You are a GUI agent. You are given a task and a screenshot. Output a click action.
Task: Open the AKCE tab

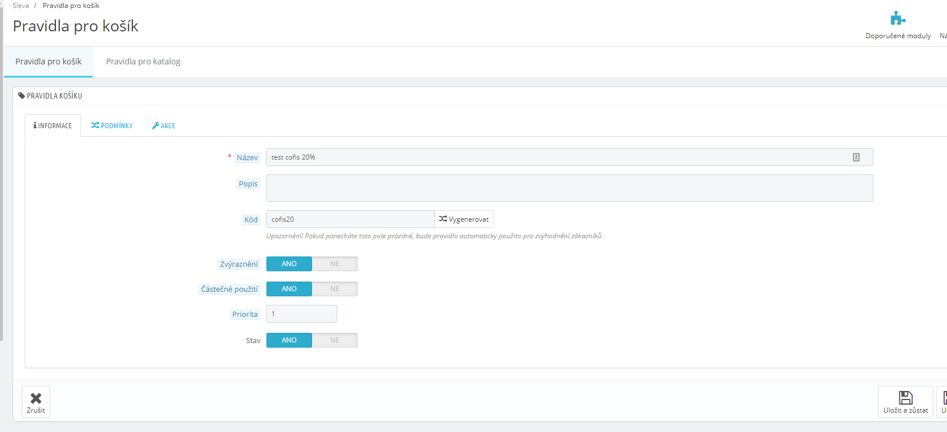click(x=164, y=125)
